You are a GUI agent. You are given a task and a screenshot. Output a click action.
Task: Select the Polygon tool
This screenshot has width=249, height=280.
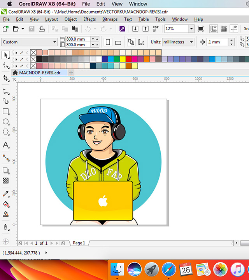[6, 132]
